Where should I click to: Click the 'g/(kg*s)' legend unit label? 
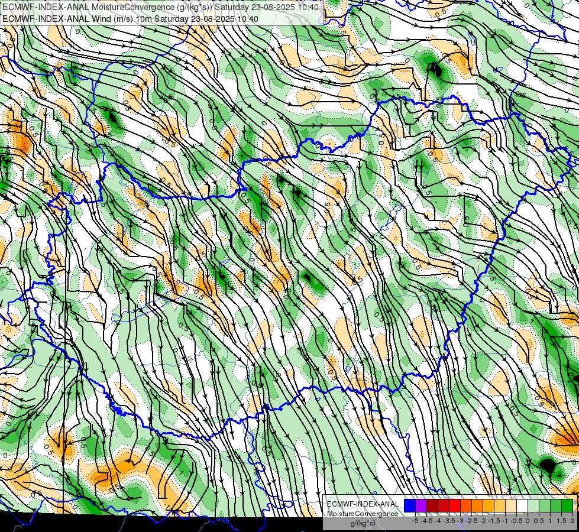coord(363,523)
